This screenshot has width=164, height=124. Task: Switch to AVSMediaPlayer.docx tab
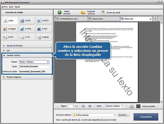(72, 19)
